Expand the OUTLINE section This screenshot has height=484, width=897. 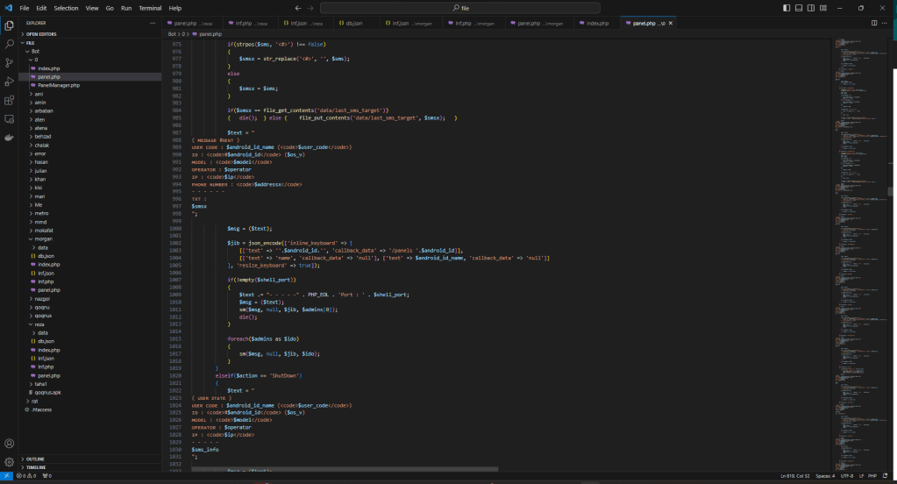(35, 459)
